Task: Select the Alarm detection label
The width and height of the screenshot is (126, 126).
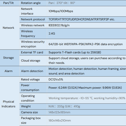Action: 32,71
